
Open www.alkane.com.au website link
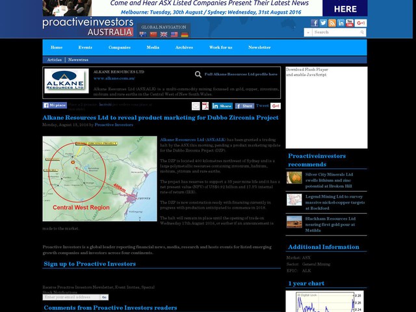click(114, 79)
